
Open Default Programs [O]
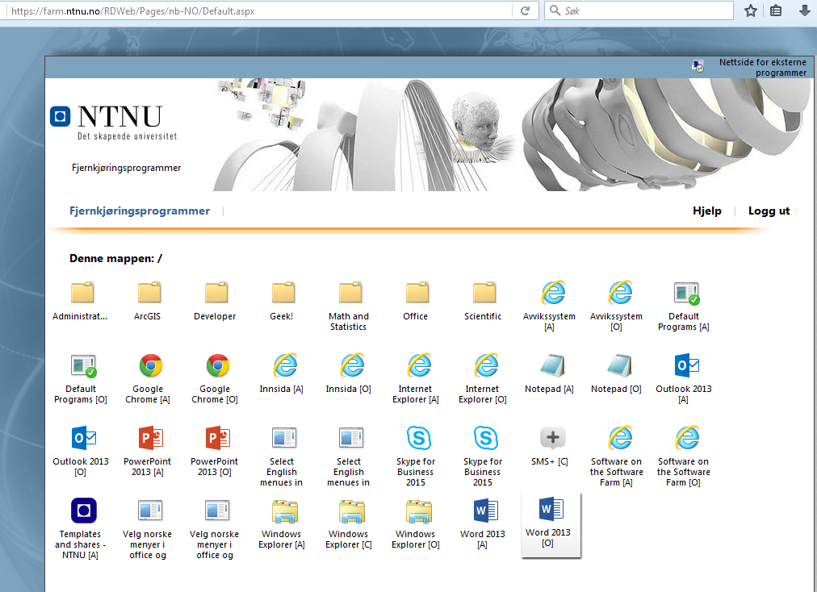click(x=82, y=378)
